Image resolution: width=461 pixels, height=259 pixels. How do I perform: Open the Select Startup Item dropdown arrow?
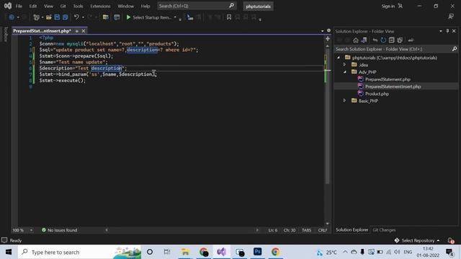click(x=175, y=17)
